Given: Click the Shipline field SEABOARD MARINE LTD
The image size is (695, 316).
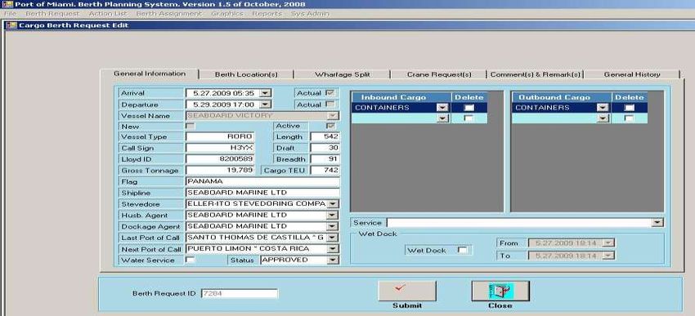Looking at the screenshot, I should pyautogui.click(x=262, y=193).
